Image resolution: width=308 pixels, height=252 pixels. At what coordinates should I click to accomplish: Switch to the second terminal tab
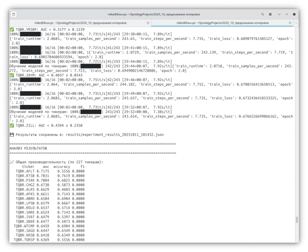coord(222,23)
